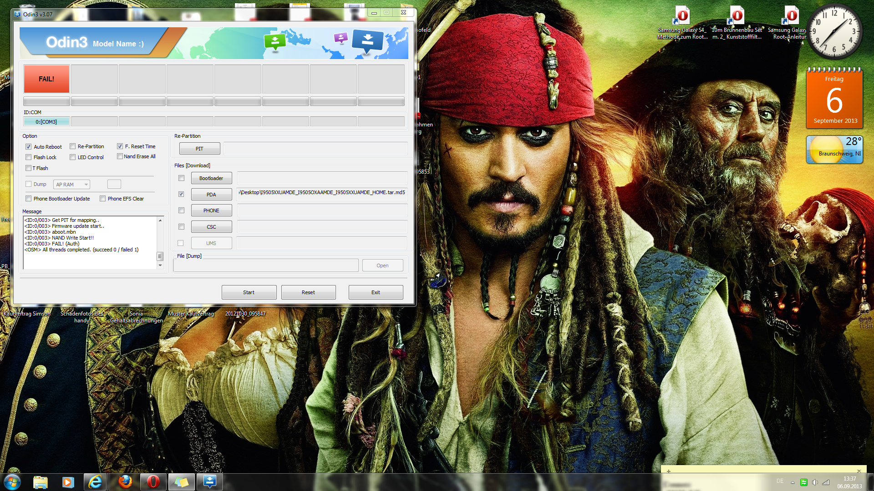Open Windows Start menu orb
The height and width of the screenshot is (491, 874).
[x=12, y=482]
